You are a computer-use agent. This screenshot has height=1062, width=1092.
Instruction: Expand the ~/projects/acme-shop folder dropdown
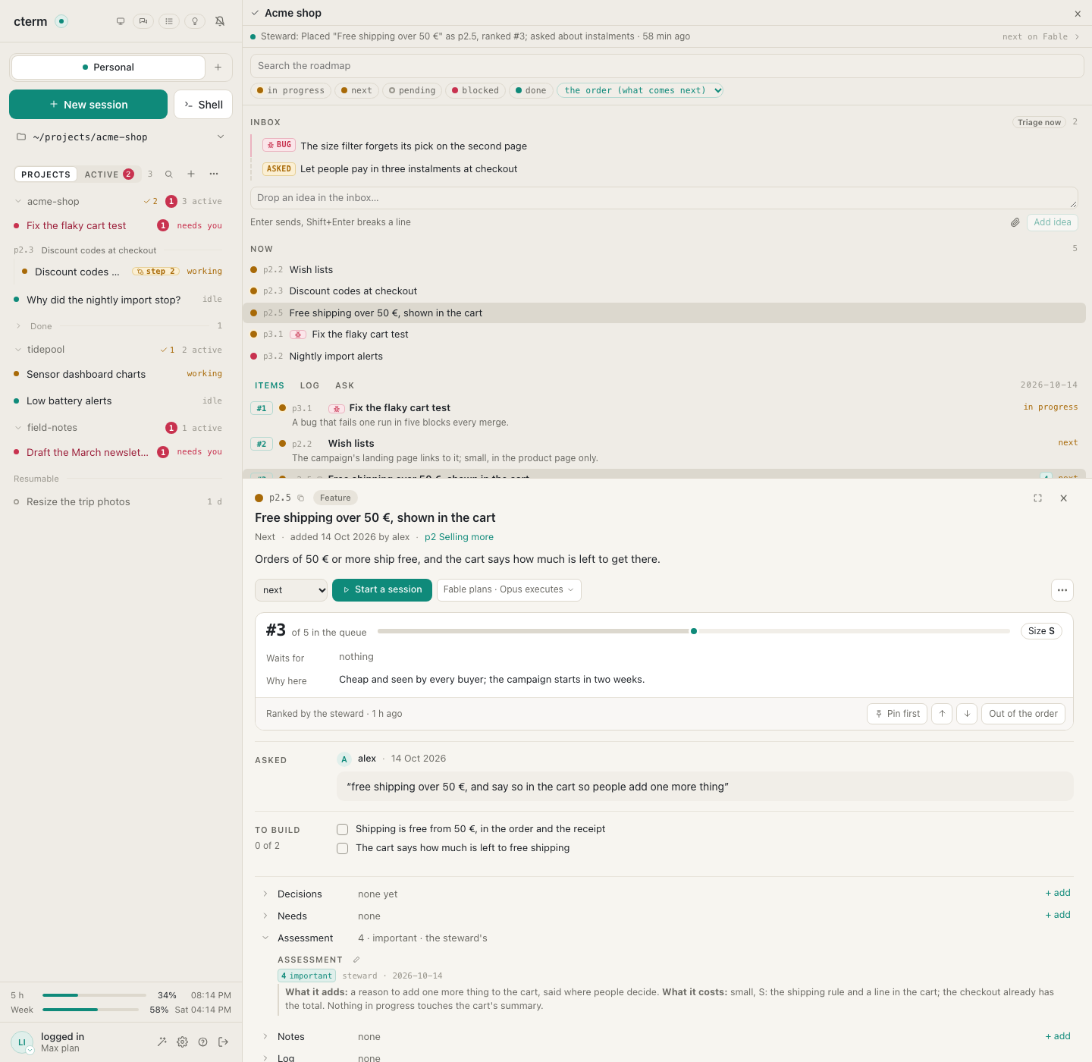point(121,137)
